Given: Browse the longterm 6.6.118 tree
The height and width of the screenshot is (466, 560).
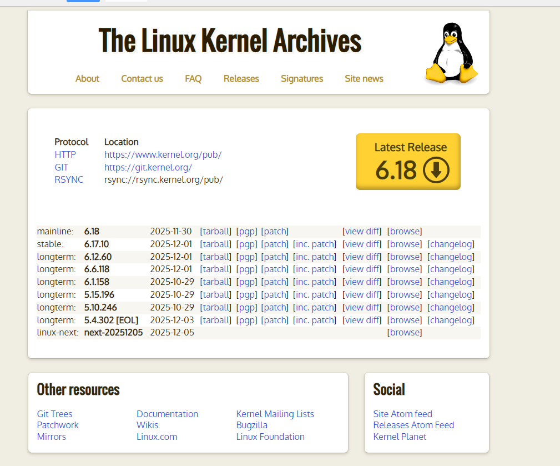Looking at the screenshot, I should click(x=405, y=269).
